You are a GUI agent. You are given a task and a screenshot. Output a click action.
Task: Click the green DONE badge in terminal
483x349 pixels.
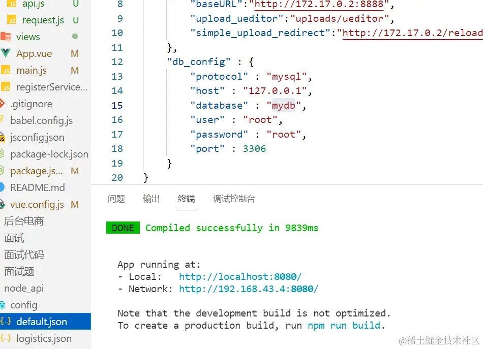[123, 228]
